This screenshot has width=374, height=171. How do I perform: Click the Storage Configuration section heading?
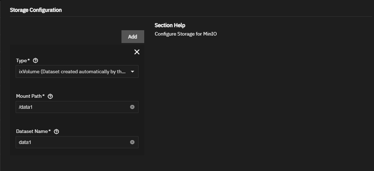point(36,10)
